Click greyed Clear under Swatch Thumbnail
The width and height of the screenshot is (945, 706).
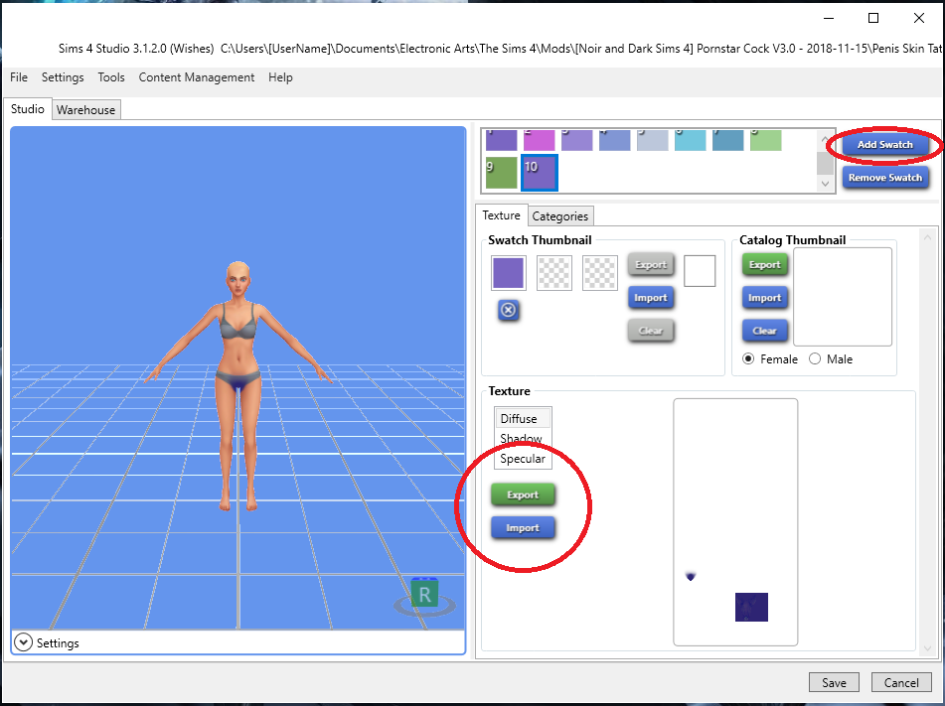pos(651,331)
